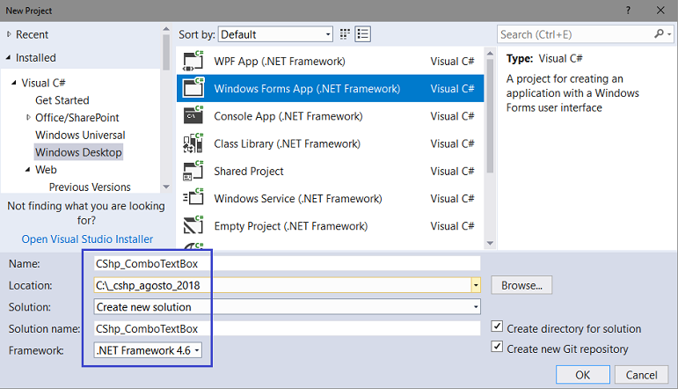Click the Empty Project icon

(193, 226)
